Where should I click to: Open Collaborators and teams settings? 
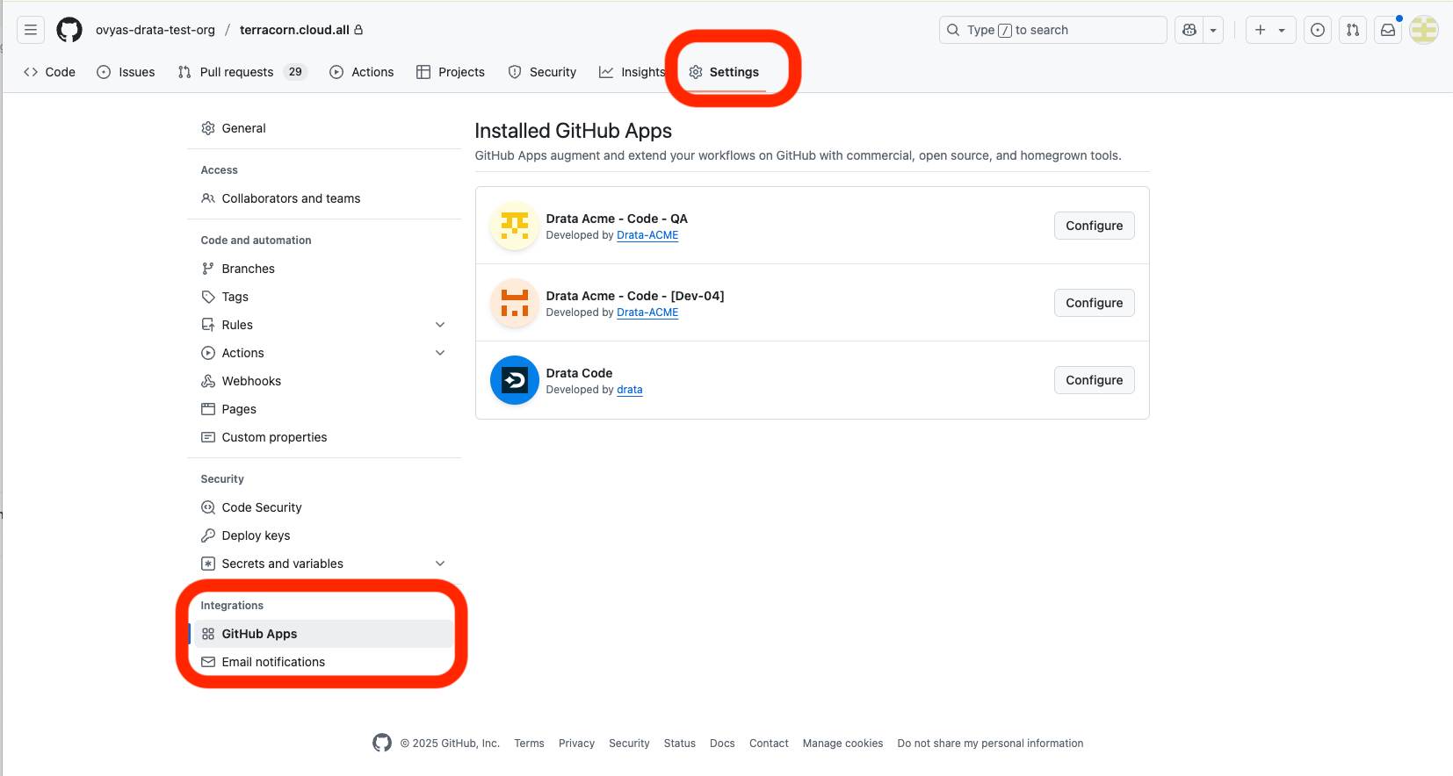click(x=324, y=198)
